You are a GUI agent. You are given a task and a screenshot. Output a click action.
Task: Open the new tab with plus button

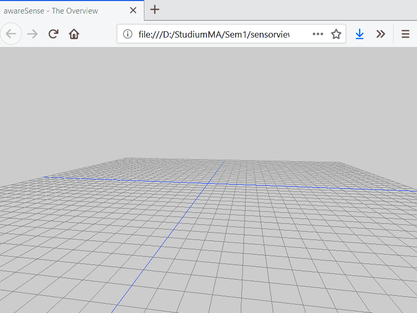[155, 9]
